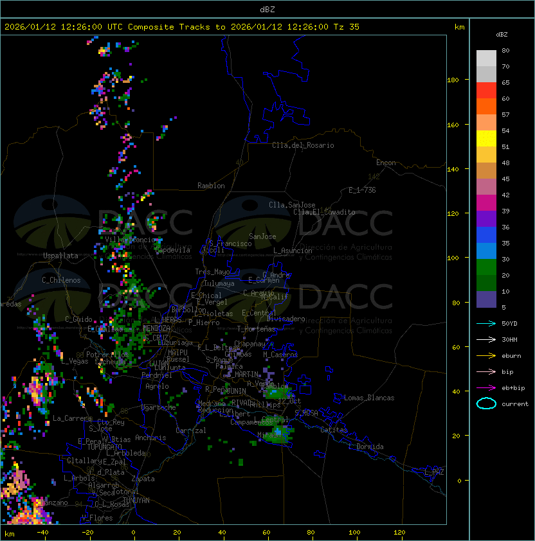This screenshot has width=535, height=541.
Task: Select the orange legend swatch between 60 and 57
Action: [486, 106]
